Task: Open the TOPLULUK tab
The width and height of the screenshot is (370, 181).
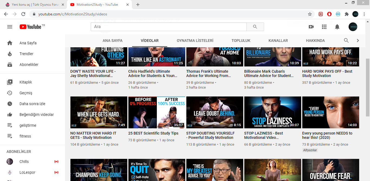Action: pyautogui.click(x=241, y=41)
